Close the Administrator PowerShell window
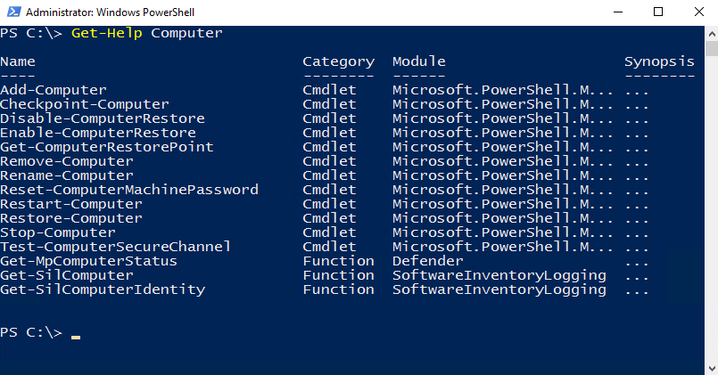This screenshot has width=718, height=375. click(x=698, y=12)
